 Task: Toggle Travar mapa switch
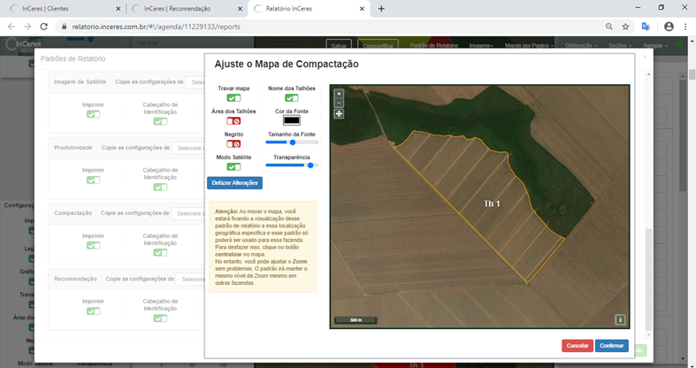233,97
